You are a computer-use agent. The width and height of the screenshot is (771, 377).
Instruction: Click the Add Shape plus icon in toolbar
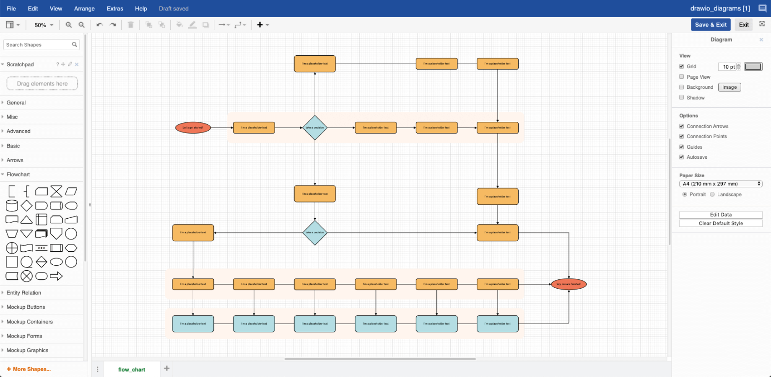coord(260,25)
